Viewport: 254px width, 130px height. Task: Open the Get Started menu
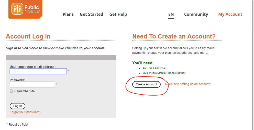[x=91, y=14]
